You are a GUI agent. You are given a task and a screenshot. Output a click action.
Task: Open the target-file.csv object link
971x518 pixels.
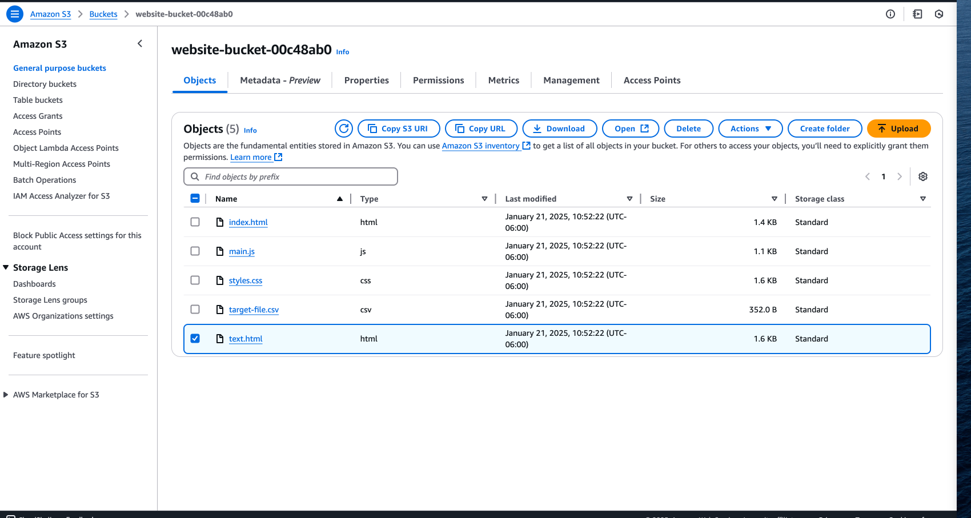click(x=254, y=310)
